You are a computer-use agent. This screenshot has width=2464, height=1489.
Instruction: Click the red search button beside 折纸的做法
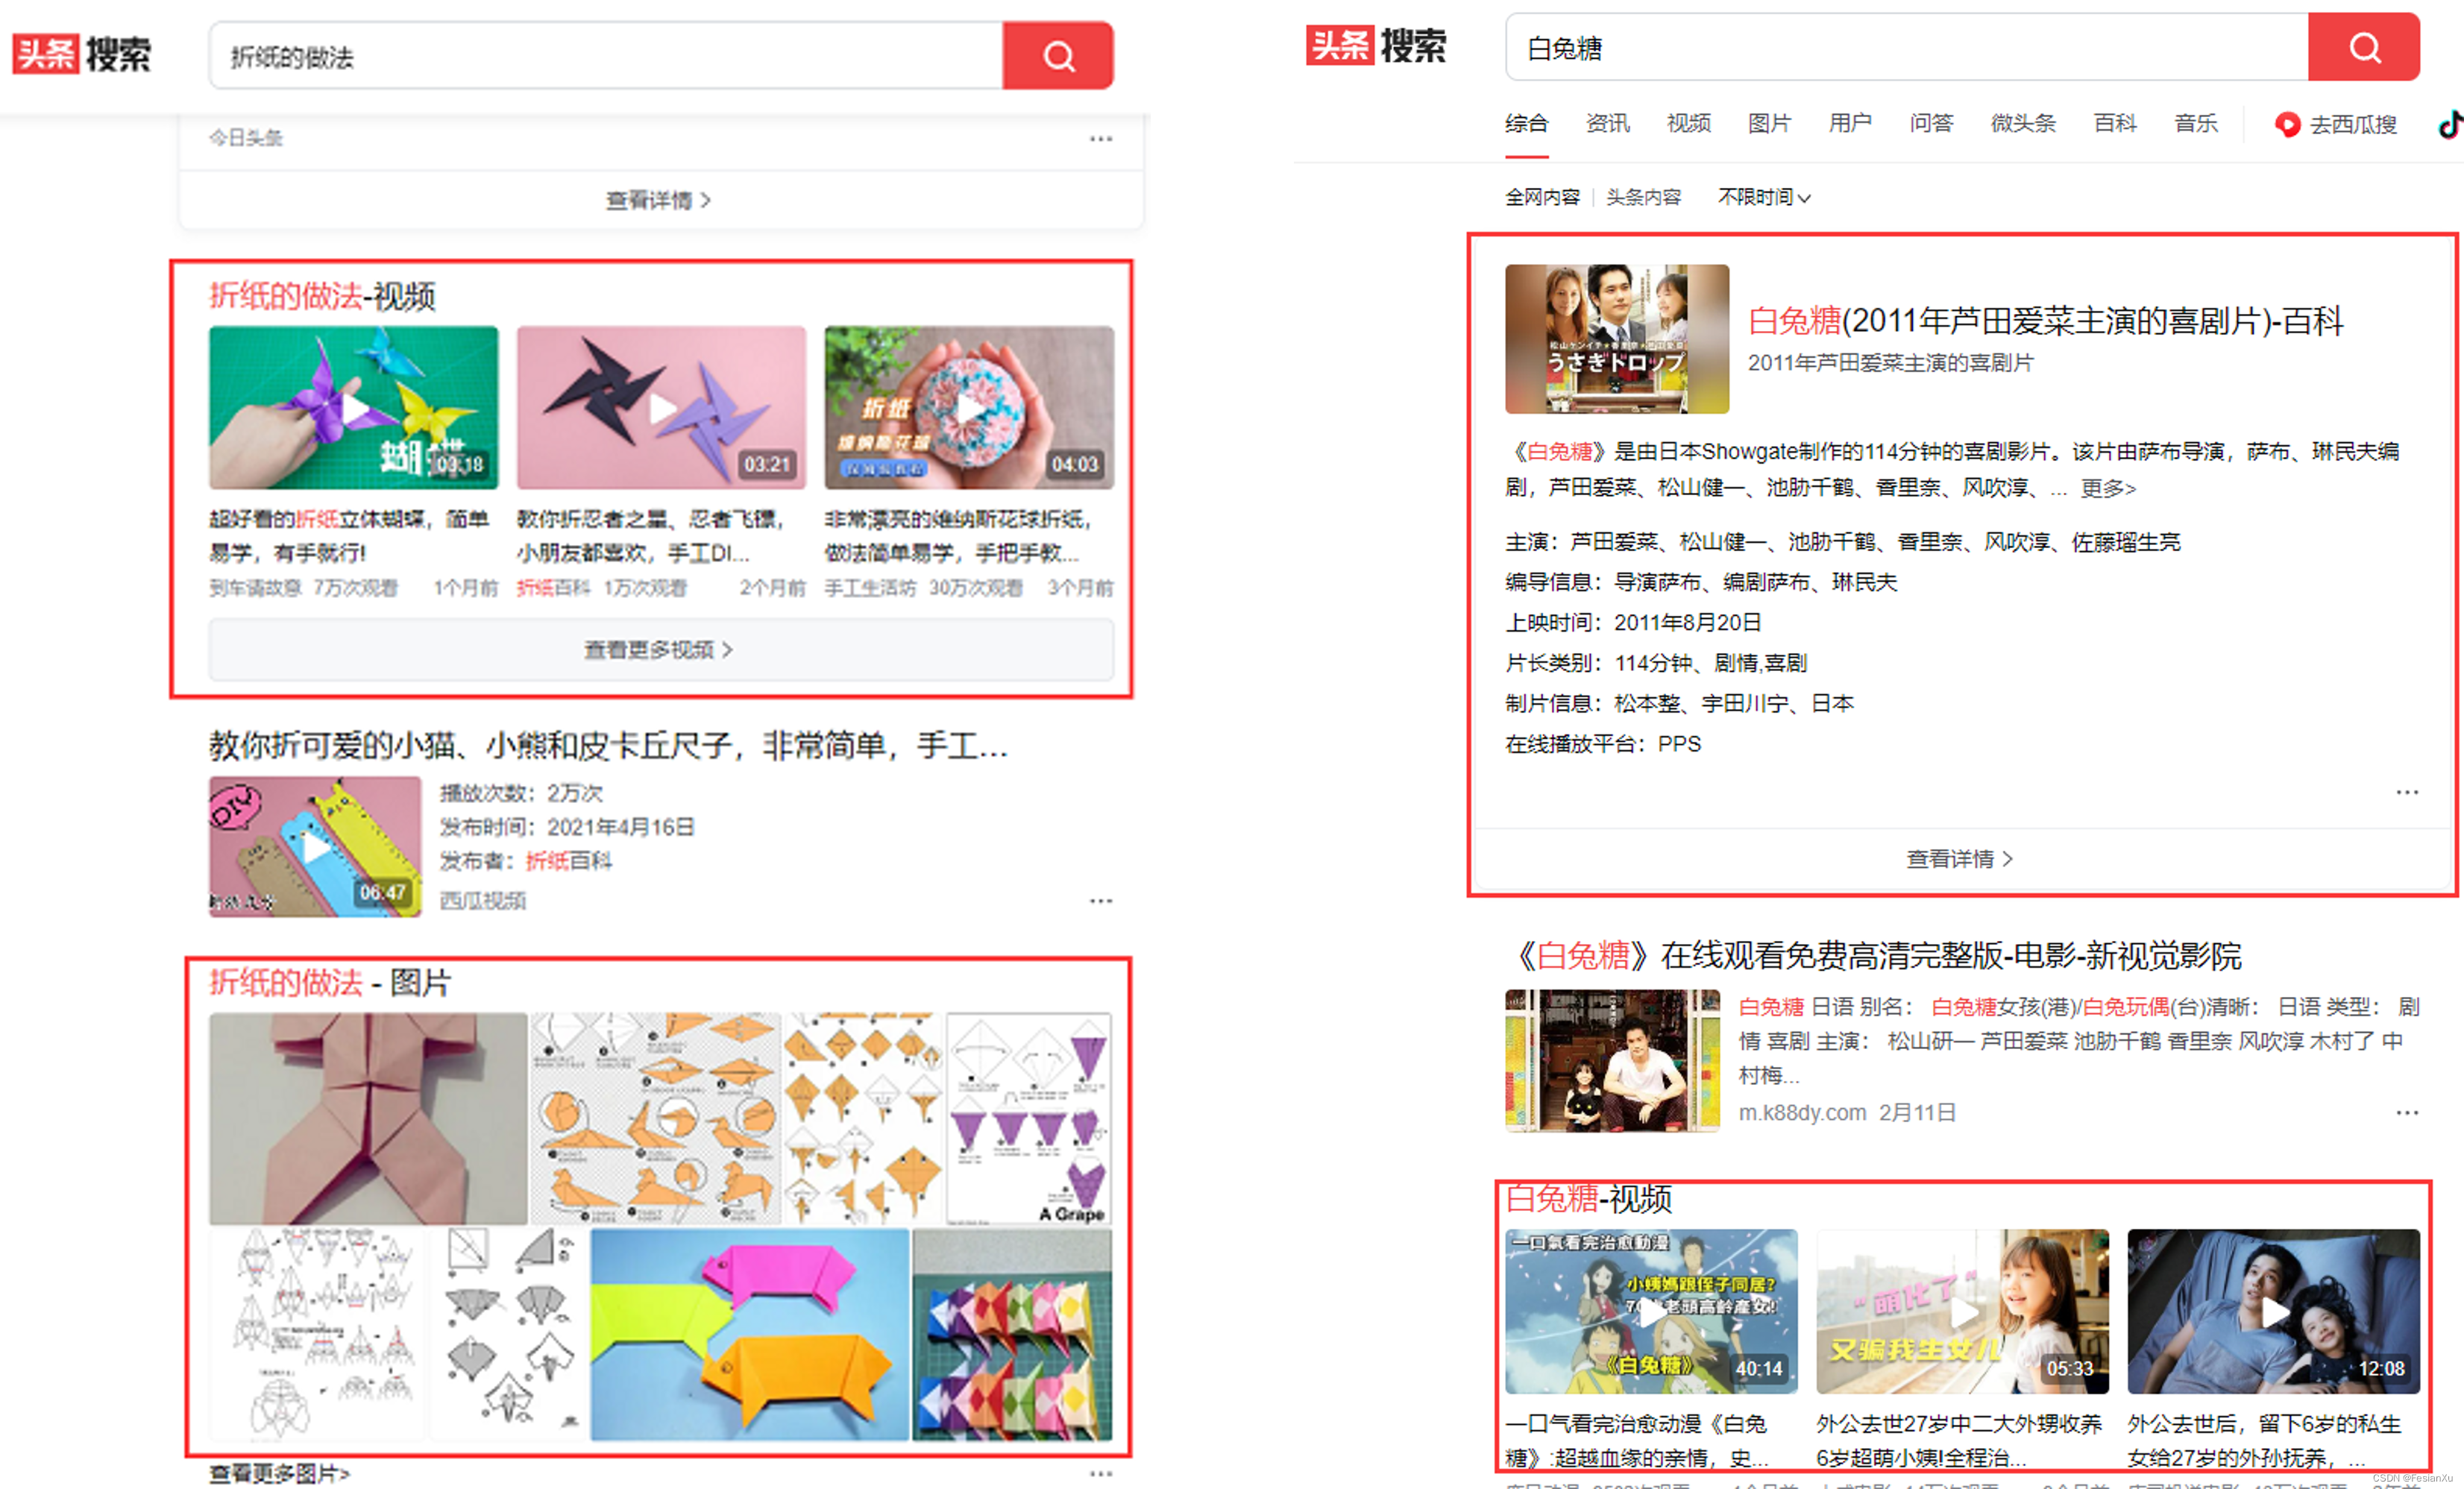click(1057, 56)
